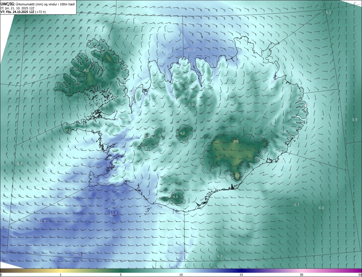Click the 6.9 value label on the map
The image size is (362, 277).
20,163
